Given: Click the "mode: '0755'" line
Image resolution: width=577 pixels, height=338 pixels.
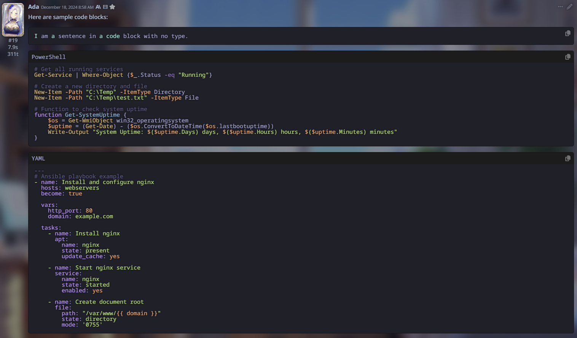Looking at the screenshot, I should pyautogui.click(x=82, y=325).
